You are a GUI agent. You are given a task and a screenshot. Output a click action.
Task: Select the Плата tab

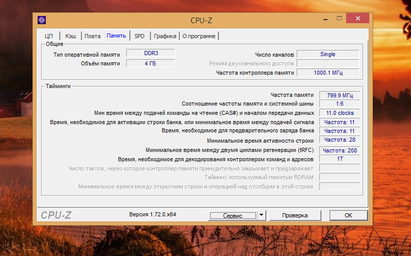[x=92, y=36]
